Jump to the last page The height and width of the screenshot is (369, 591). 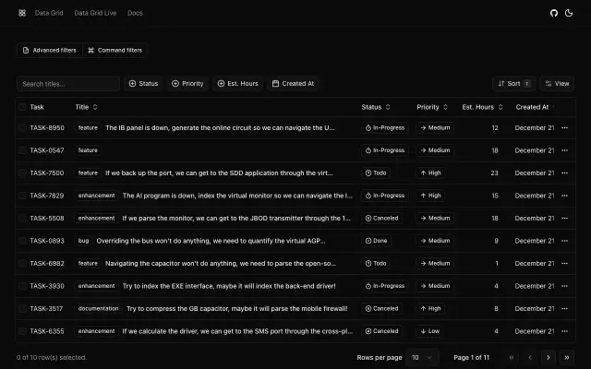567,358
